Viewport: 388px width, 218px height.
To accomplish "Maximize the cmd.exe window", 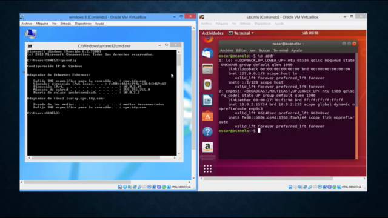I will pos(166,45).
